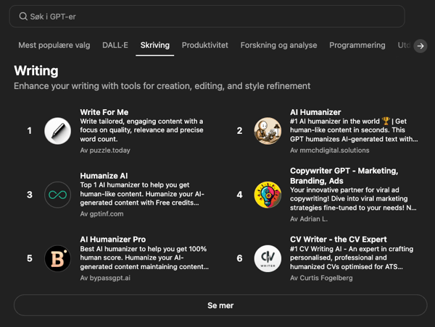Click the AI Humanizer Pro B icon

(x=58, y=258)
